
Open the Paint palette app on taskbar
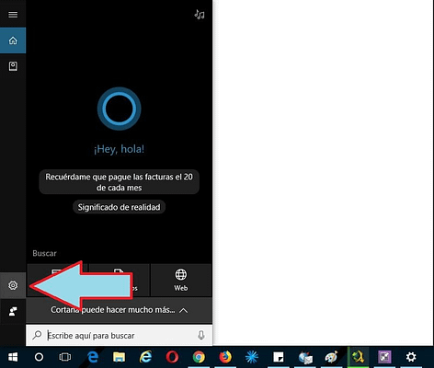pos(331,357)
